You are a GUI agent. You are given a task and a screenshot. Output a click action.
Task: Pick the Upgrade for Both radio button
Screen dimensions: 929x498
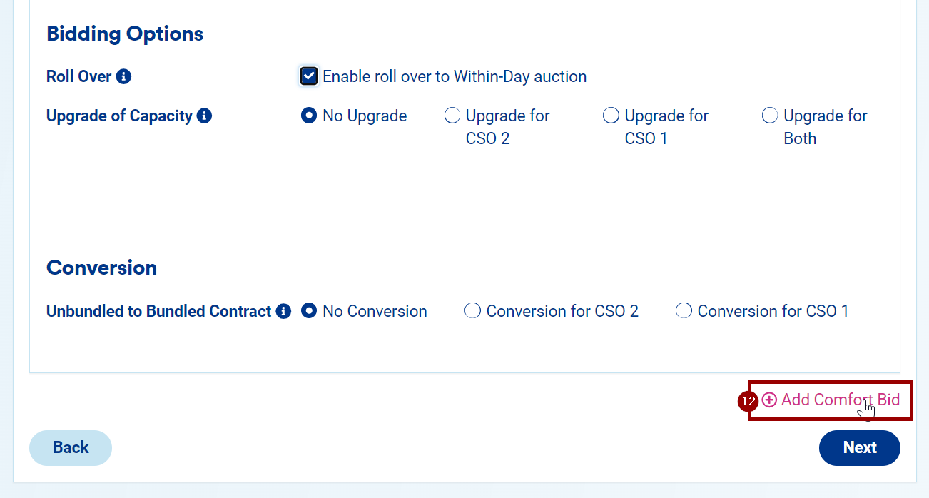click(770, 116)
